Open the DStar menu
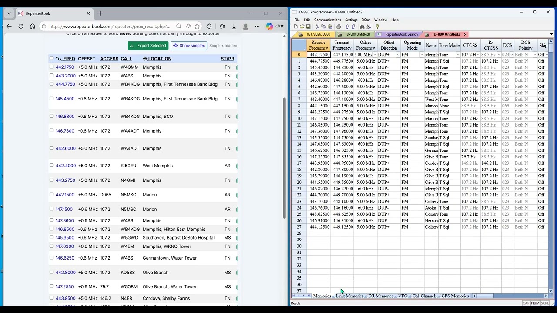Screen dimensions: 557x313 [x=366, y=20]
